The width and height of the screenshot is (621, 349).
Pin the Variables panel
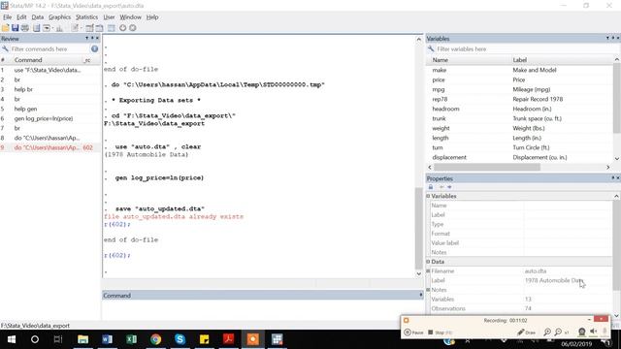[x=612, y=38]
